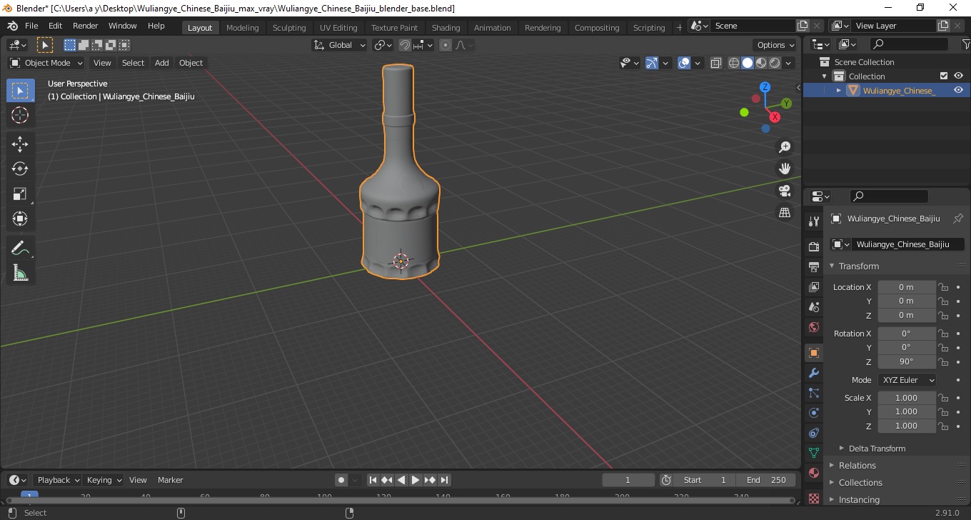Open the Scene properties tab
This screenshot has width=971, height=520.
(814, 307)
